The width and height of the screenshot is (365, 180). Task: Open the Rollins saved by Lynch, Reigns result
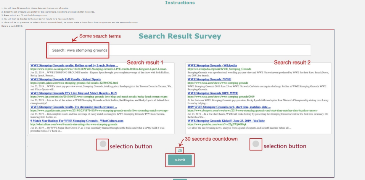[74, 65]
